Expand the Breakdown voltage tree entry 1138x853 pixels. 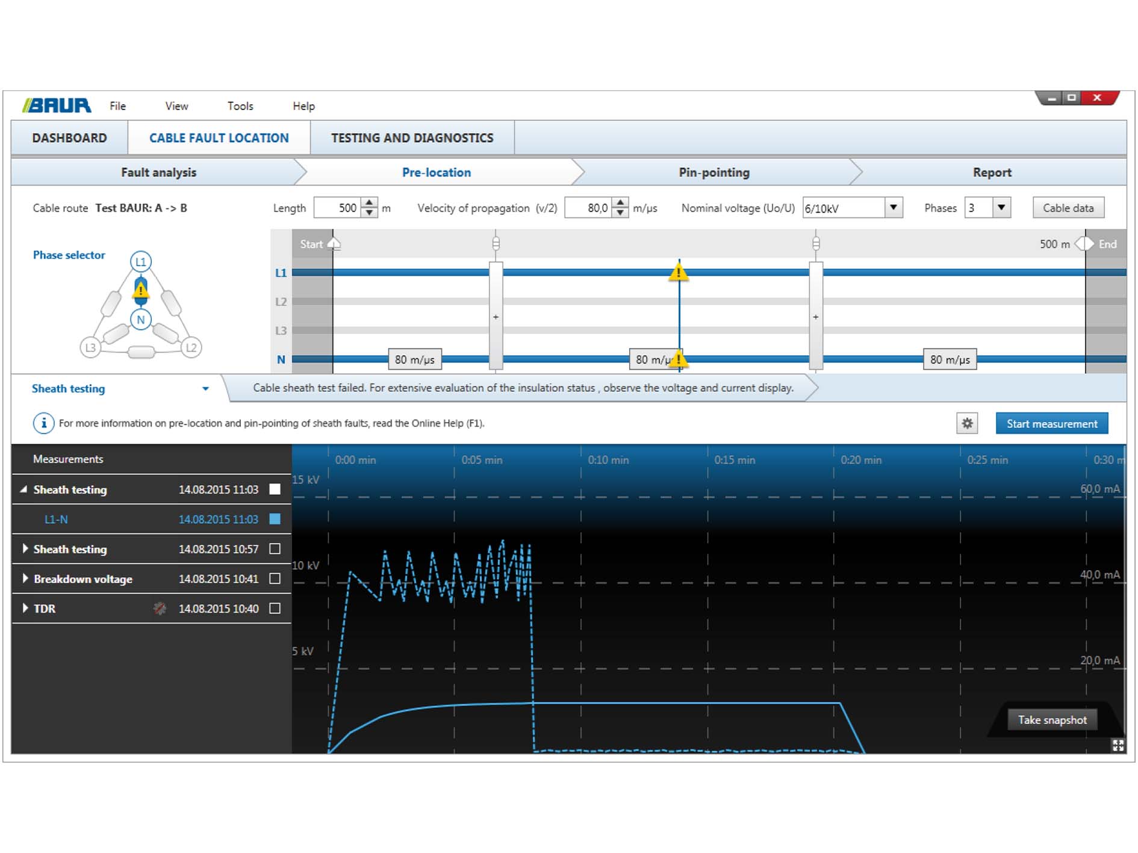(x=25, y=578)
